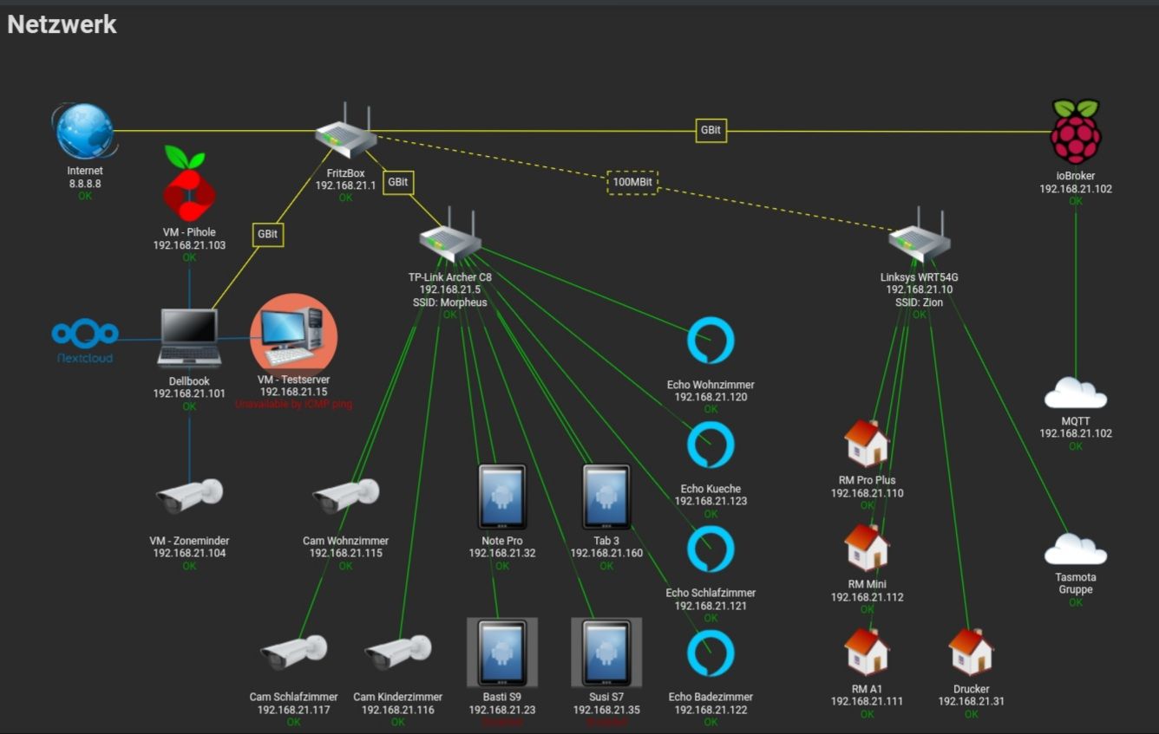Open the Tasmota Gruppe cloud icon
This screenshot has width=1159, height=734.
pos(1076,549)
